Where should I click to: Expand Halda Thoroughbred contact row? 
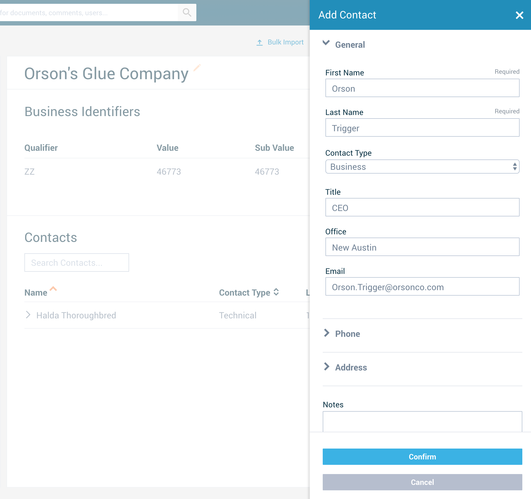[28, 315]
